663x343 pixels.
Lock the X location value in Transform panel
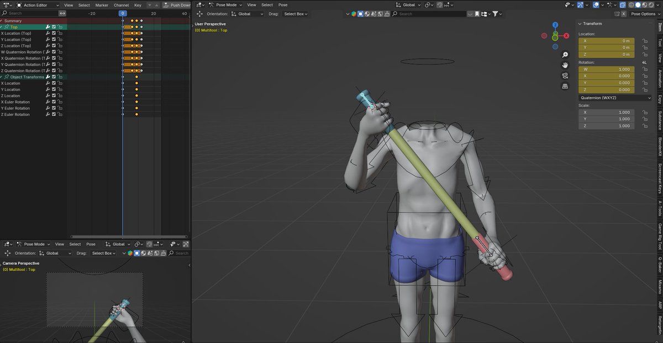(644, 41)
